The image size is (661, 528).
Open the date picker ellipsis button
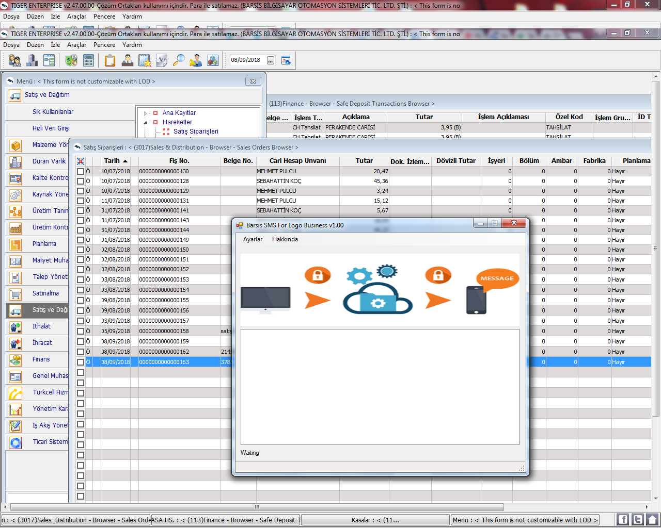coord(271,60)
